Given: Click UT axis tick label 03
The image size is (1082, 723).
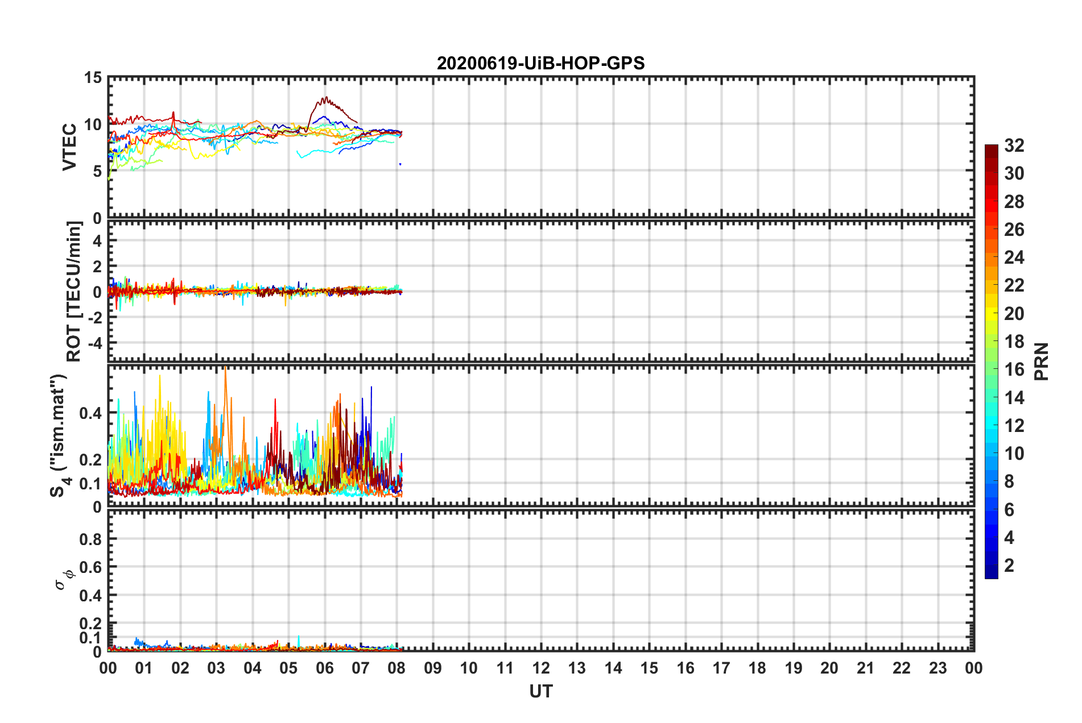Looking at the screenshot, I should click(x=216, y=668).
